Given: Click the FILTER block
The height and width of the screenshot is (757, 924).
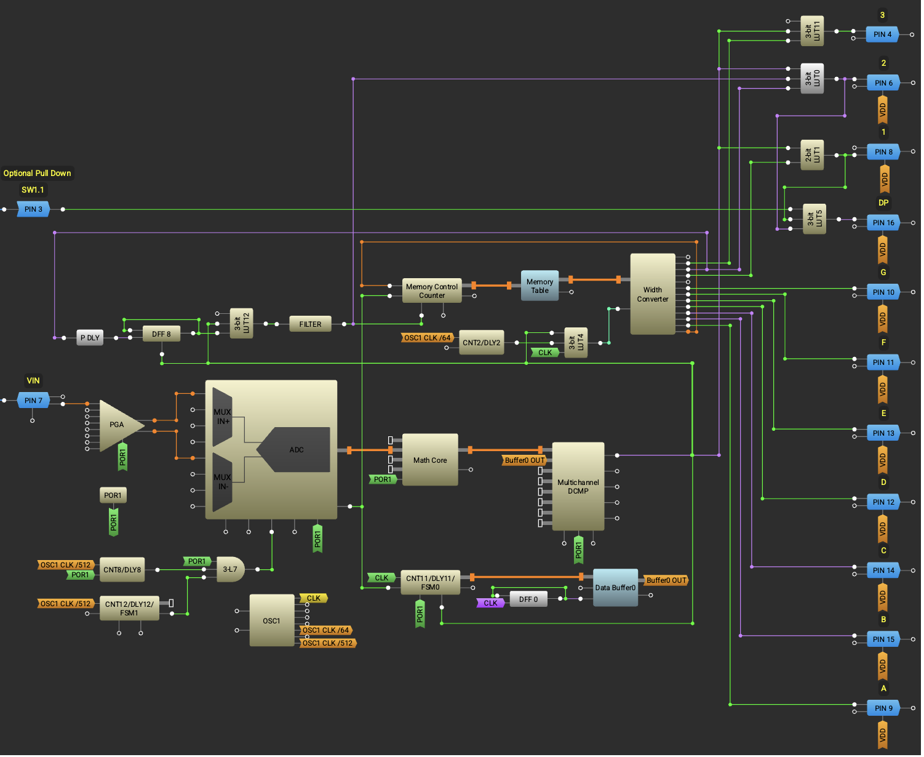Looking at the screenshot, I should [310, 324].
